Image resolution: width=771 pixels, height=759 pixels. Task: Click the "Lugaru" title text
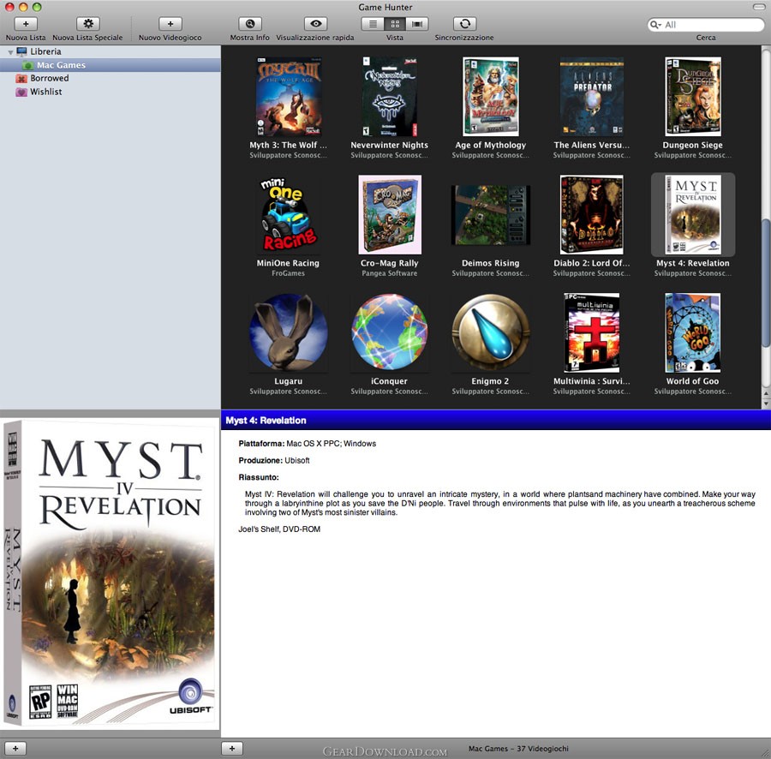click(288, 381)
